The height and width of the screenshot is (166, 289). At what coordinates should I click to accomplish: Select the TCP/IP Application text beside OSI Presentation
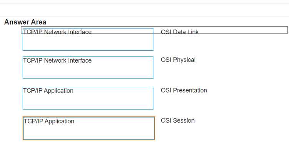point(48,91)
